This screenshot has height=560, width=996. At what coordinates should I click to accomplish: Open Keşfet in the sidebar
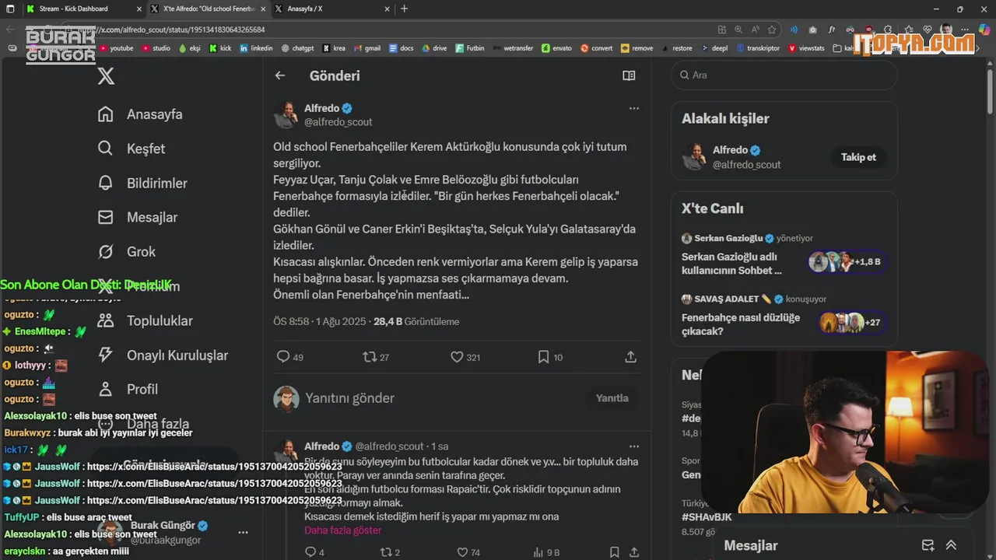(131, 149)
